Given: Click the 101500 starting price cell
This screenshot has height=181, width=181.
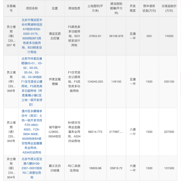Looking at the screenshot, I should coord(169,168).
